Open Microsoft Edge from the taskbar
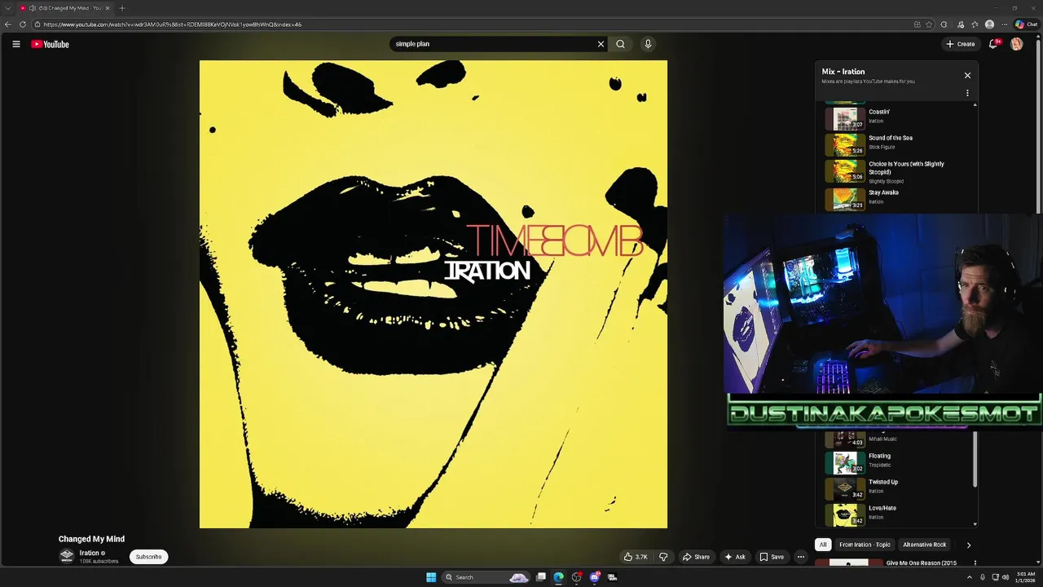Screen dimensions: 1043x587 (x=558, y=577)
